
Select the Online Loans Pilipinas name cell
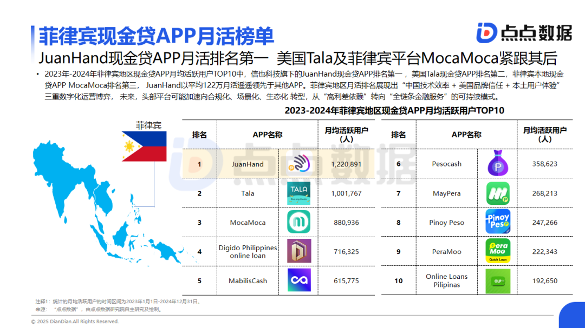[446, 280]
